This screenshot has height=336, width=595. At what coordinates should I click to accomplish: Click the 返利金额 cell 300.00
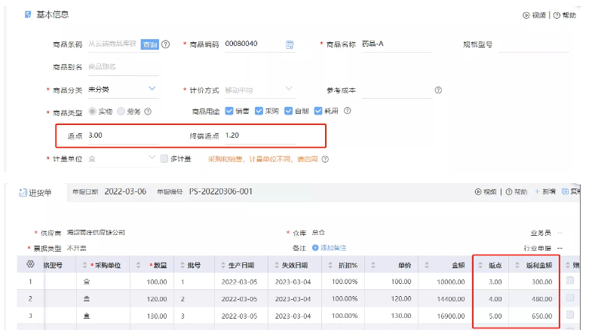[542, 283]
